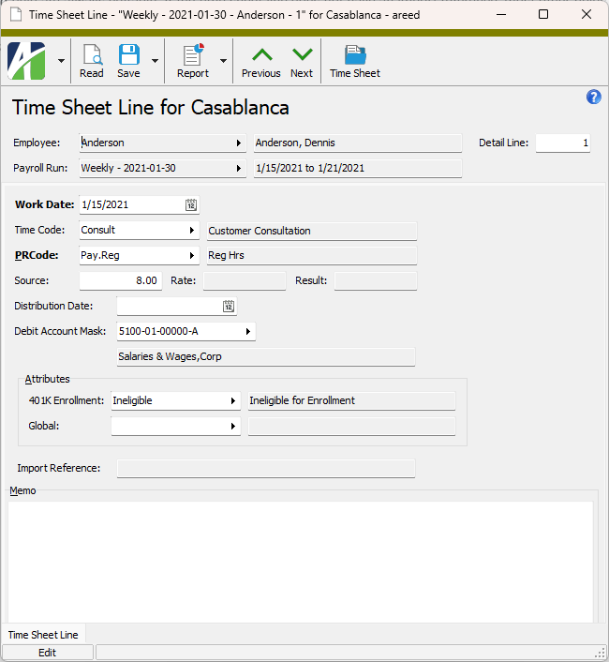
Task: Click the 'Customer Consultation' description text
Action: click(x=260, y=231)
